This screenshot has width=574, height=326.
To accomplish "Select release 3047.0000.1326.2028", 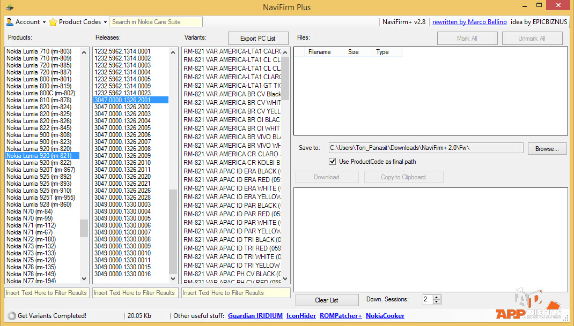I will tap(131, 198).
